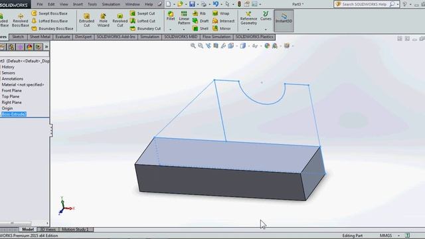Image resolution: width=425 pixels, height=239 pixels.
Task: Open Reference Geometry tool
Action: point(248,18)
